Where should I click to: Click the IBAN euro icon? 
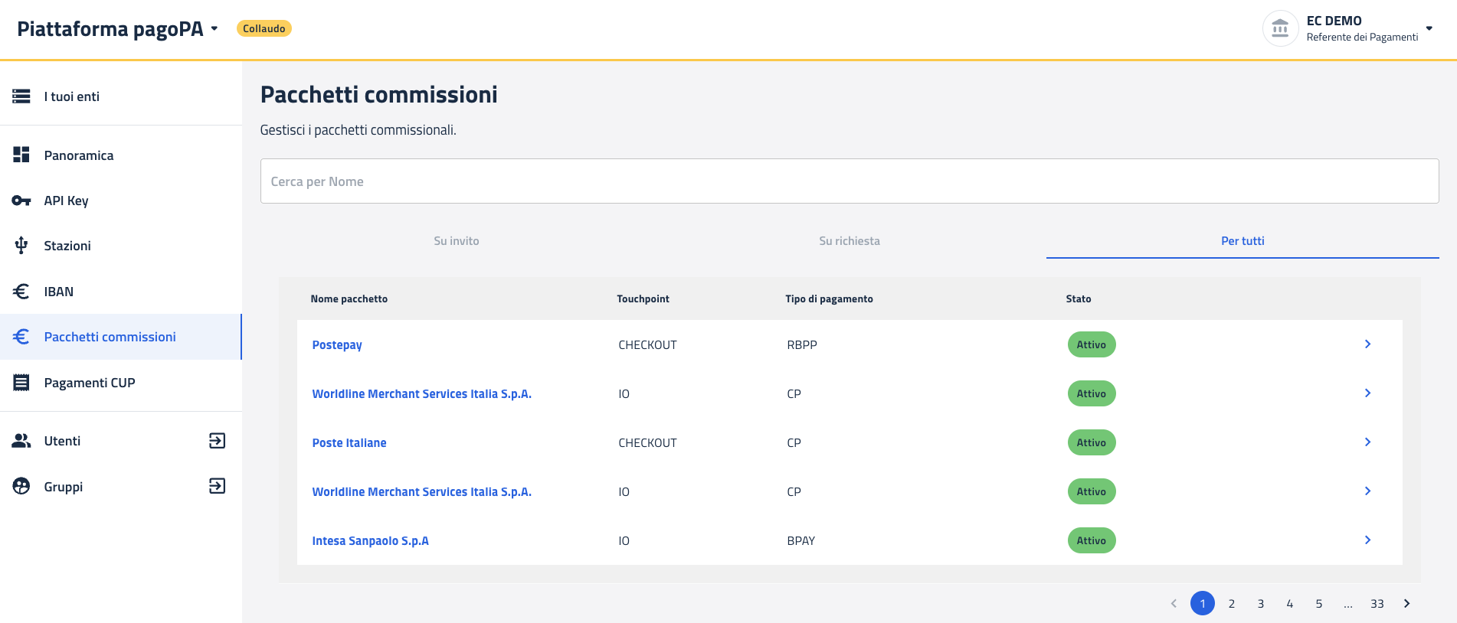[21, 292]
